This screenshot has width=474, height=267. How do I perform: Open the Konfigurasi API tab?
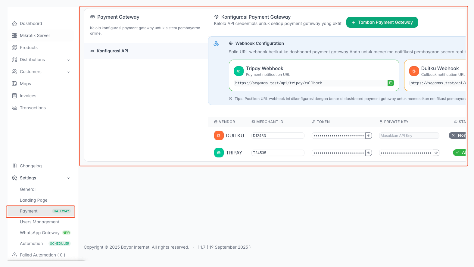tap(112, 51)
